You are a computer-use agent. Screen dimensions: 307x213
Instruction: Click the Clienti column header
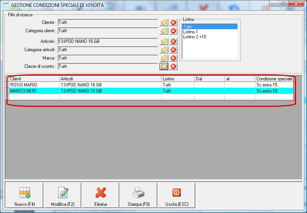tap(34, 79)
